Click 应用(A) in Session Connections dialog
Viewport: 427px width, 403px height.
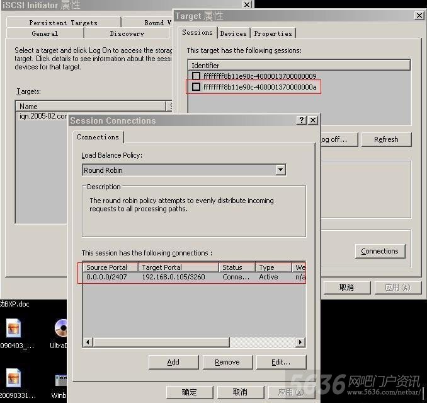tap(292, 392)
